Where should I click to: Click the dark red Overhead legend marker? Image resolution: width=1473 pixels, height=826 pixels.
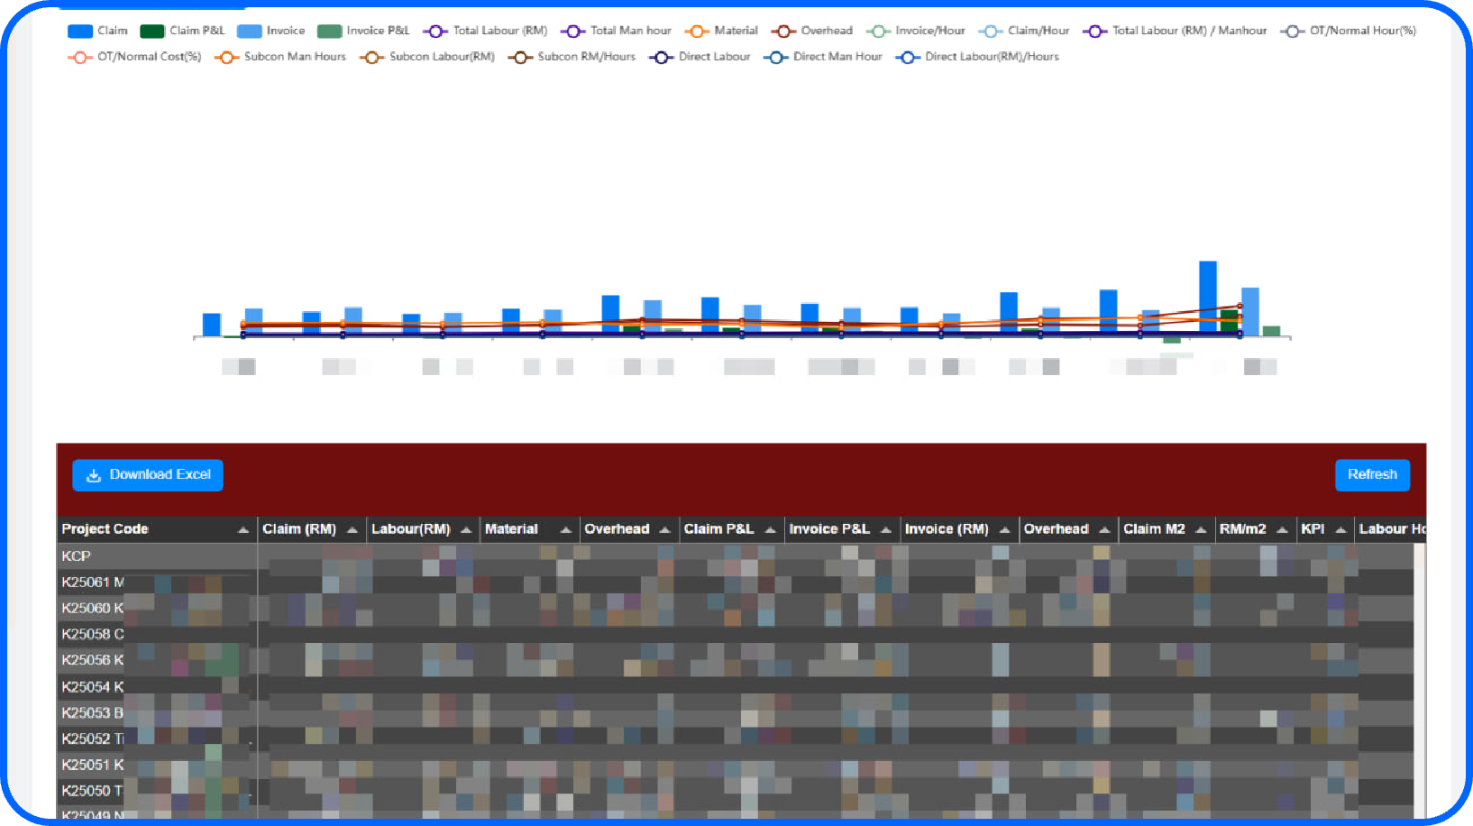coord(782,30)
